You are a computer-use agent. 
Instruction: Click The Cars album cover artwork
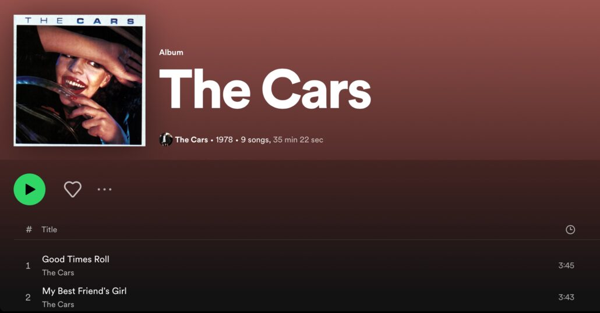tap(80, 80)
